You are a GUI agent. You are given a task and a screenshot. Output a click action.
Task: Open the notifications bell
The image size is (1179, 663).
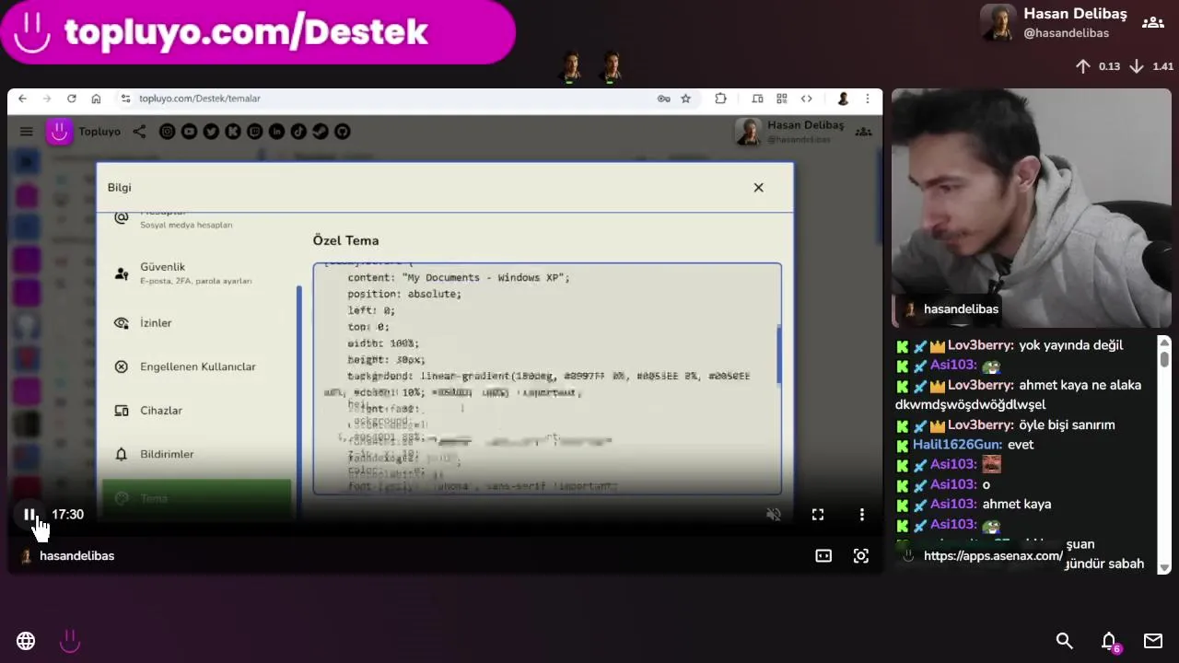[x=1110, y=641]
